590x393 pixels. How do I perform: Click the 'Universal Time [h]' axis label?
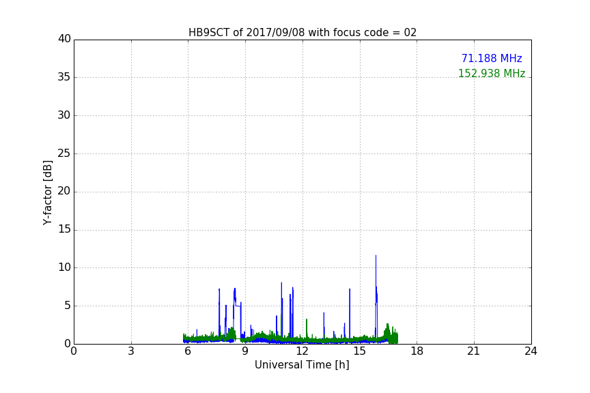pyautogui.click(x=302, y=365)
